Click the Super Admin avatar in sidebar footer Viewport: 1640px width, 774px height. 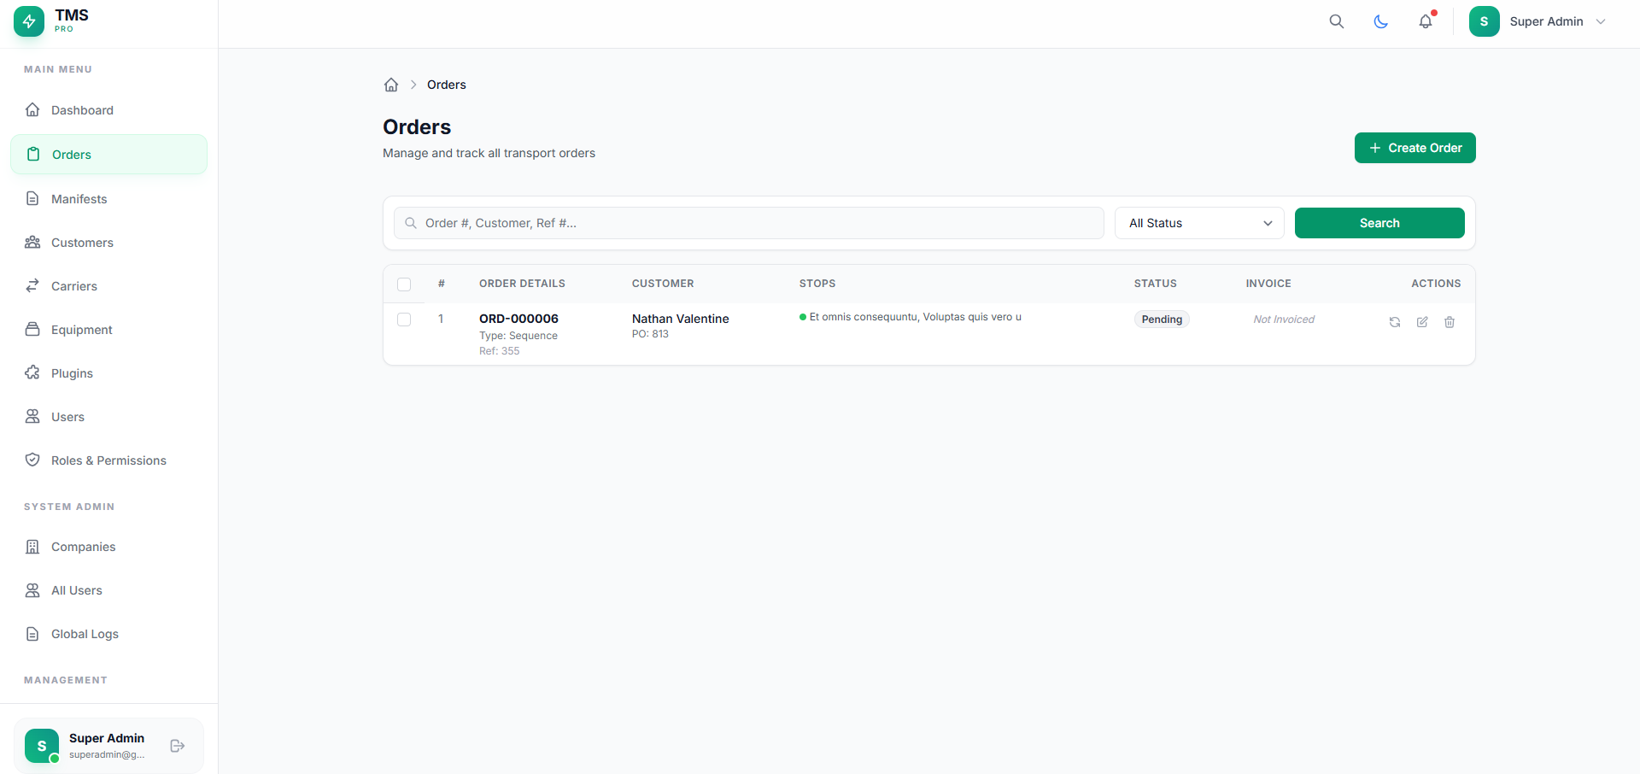tap(42, 746)
